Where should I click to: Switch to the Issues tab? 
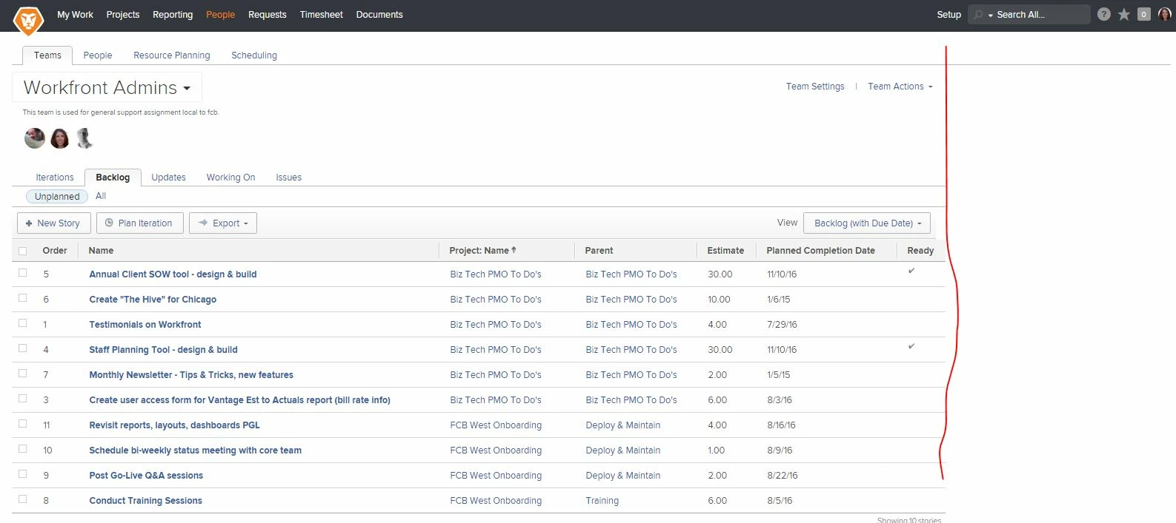tap(289, 178)
